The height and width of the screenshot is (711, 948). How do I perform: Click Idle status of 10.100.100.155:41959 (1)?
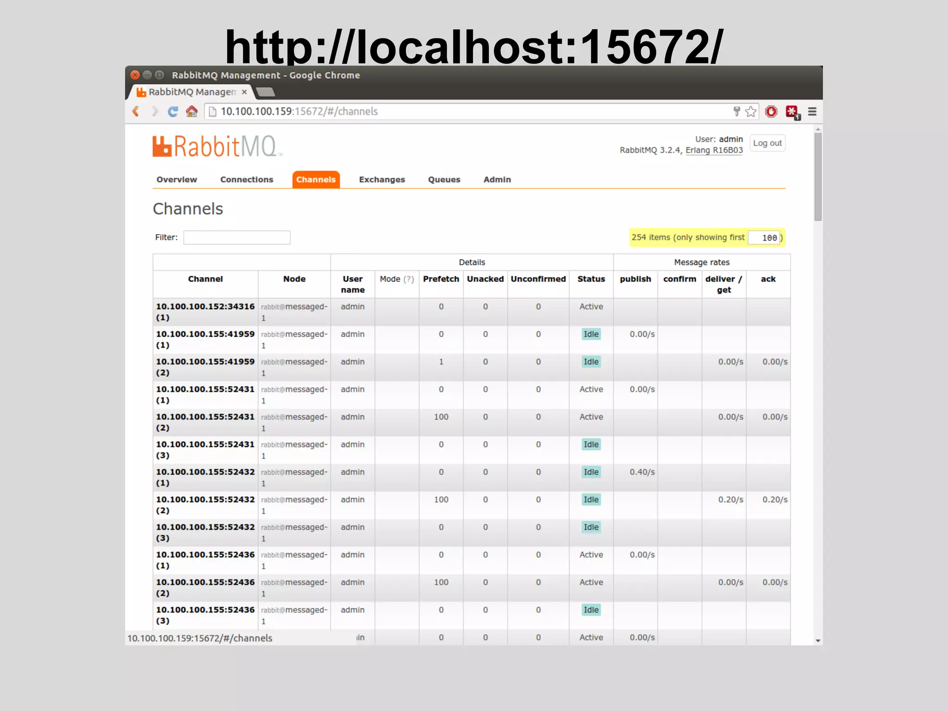[x=591, y=334]
